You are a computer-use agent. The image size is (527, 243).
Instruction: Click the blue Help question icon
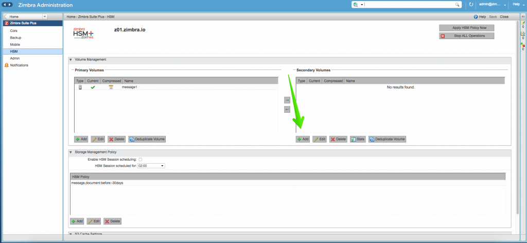(476, 17)
